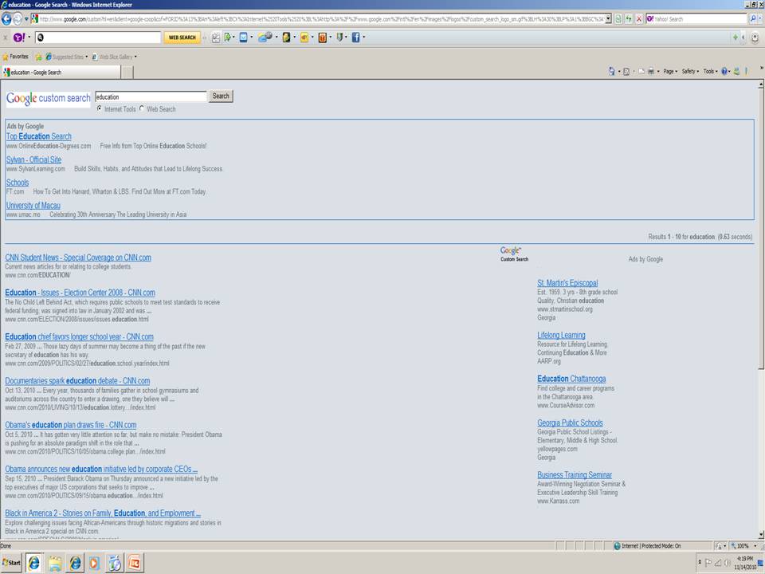Select the Web Search radio button

pos(142,109)
